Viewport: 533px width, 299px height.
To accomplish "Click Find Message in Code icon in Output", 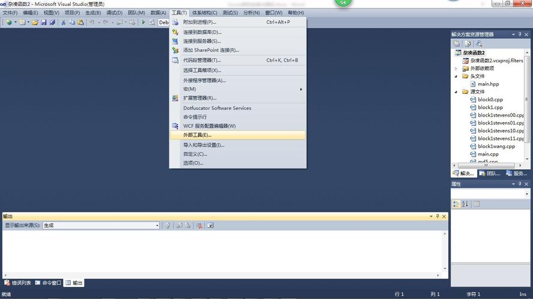I will [x=168, y=225].
